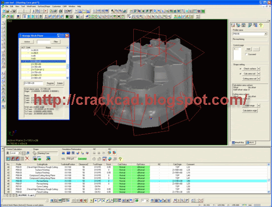Open the Surface/Shape menu
The image size is (272, 207).
coord(44,7)
